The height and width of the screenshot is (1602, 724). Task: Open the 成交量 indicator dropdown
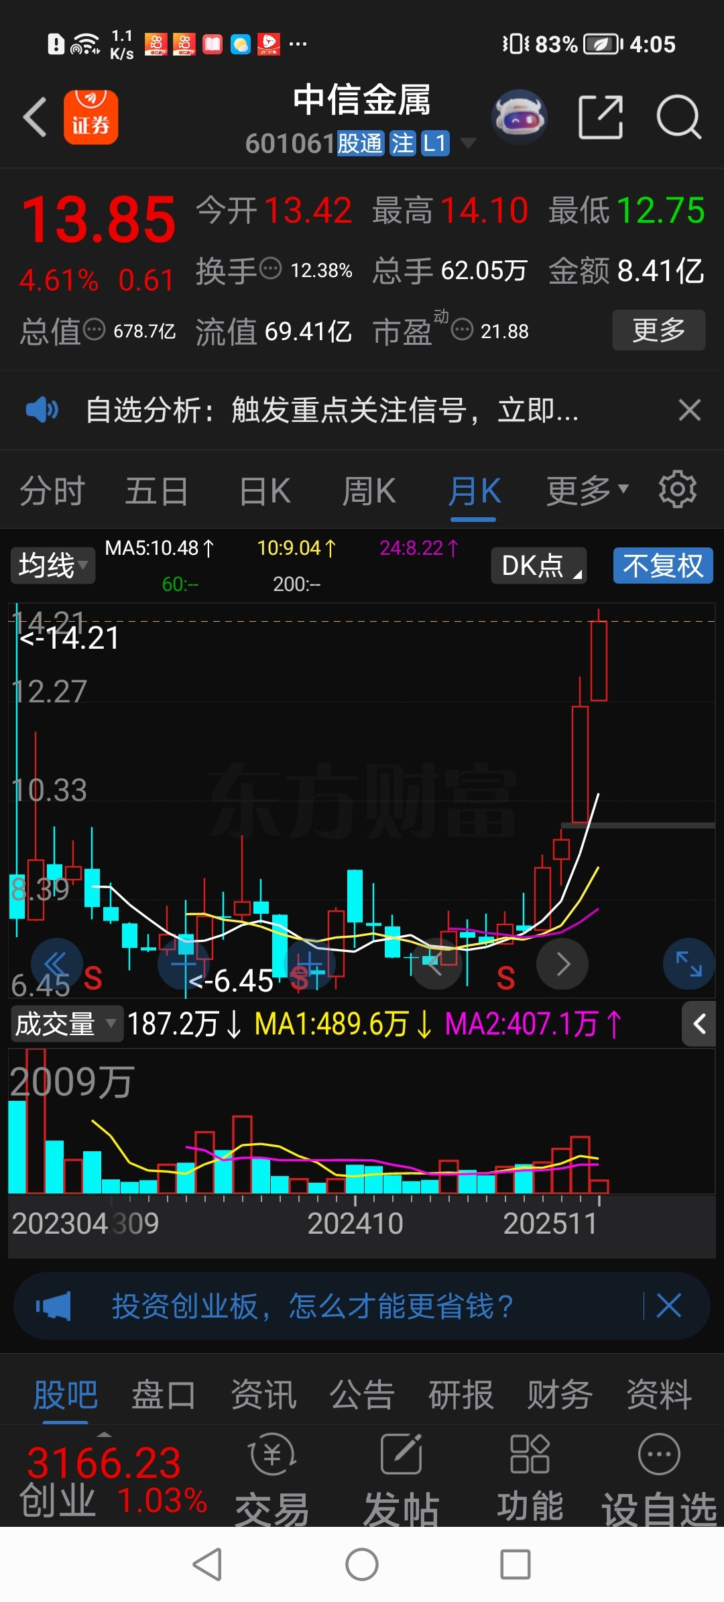pos(66,1024)
